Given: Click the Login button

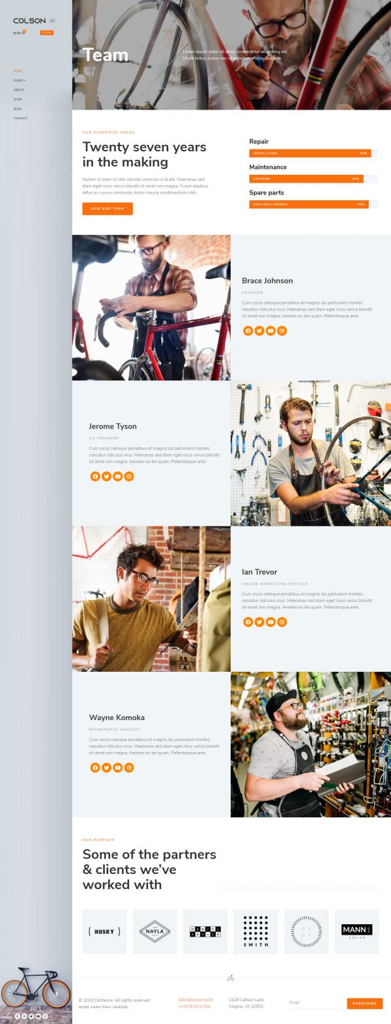Looking at the screenshot, I should tap(46, 33).
